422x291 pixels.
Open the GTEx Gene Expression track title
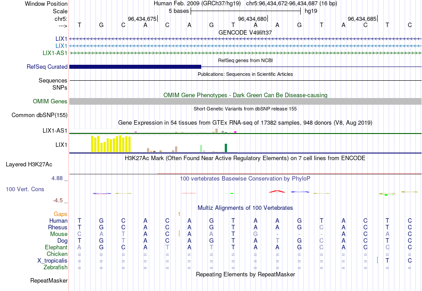[x=245, y=123]
